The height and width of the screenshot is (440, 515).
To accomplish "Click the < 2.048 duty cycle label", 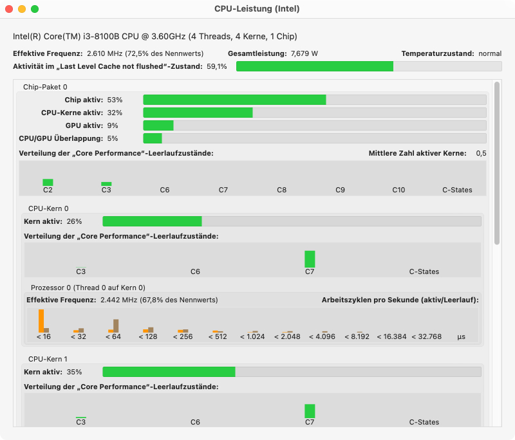I will pyautogui.click(x=287, y=336).
